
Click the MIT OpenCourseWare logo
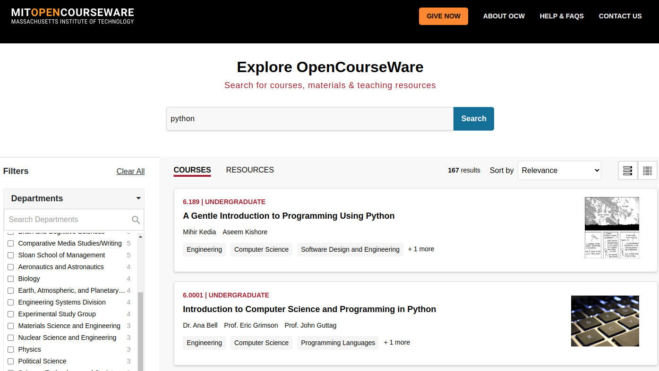72,16
